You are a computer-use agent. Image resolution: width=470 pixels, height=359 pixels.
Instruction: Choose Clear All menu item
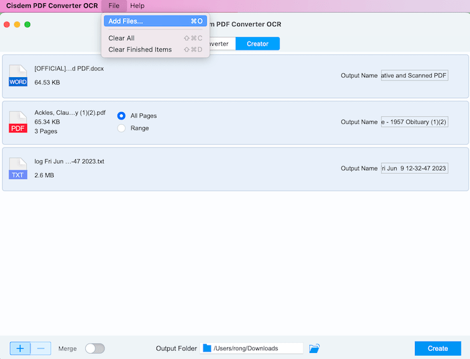pos(155,38)
